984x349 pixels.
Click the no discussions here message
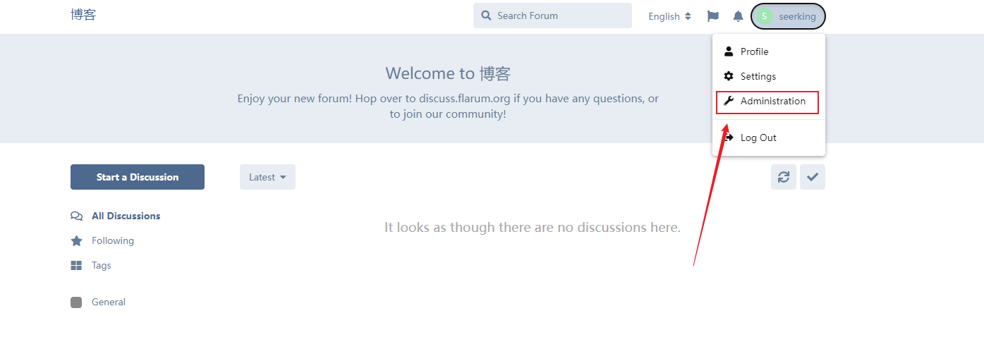[x=533, y=227]
